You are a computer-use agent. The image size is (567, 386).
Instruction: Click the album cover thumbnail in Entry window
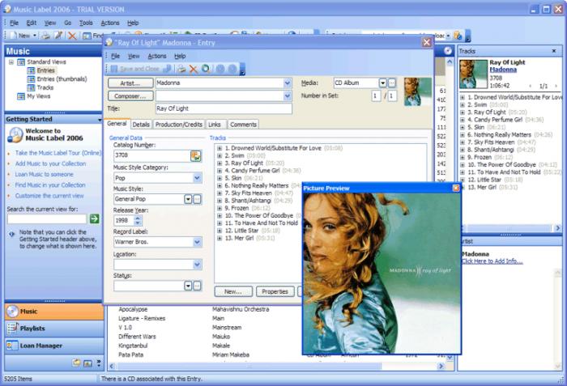click(x=418, y=91)
